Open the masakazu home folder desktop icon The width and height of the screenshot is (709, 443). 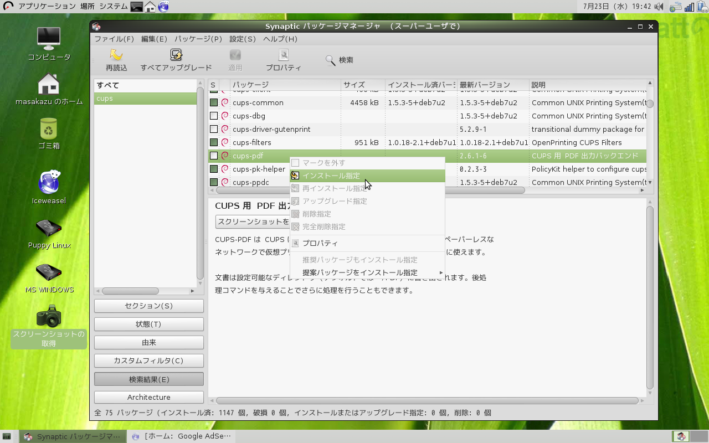tap(49, 89)
